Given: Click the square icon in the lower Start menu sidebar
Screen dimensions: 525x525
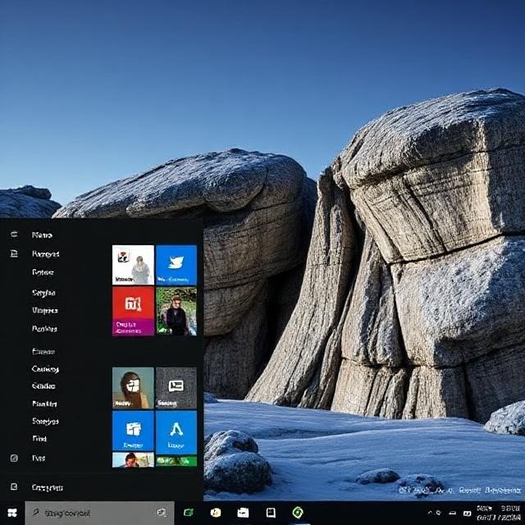Looking at the screenshot, I should tap(14, 458).
